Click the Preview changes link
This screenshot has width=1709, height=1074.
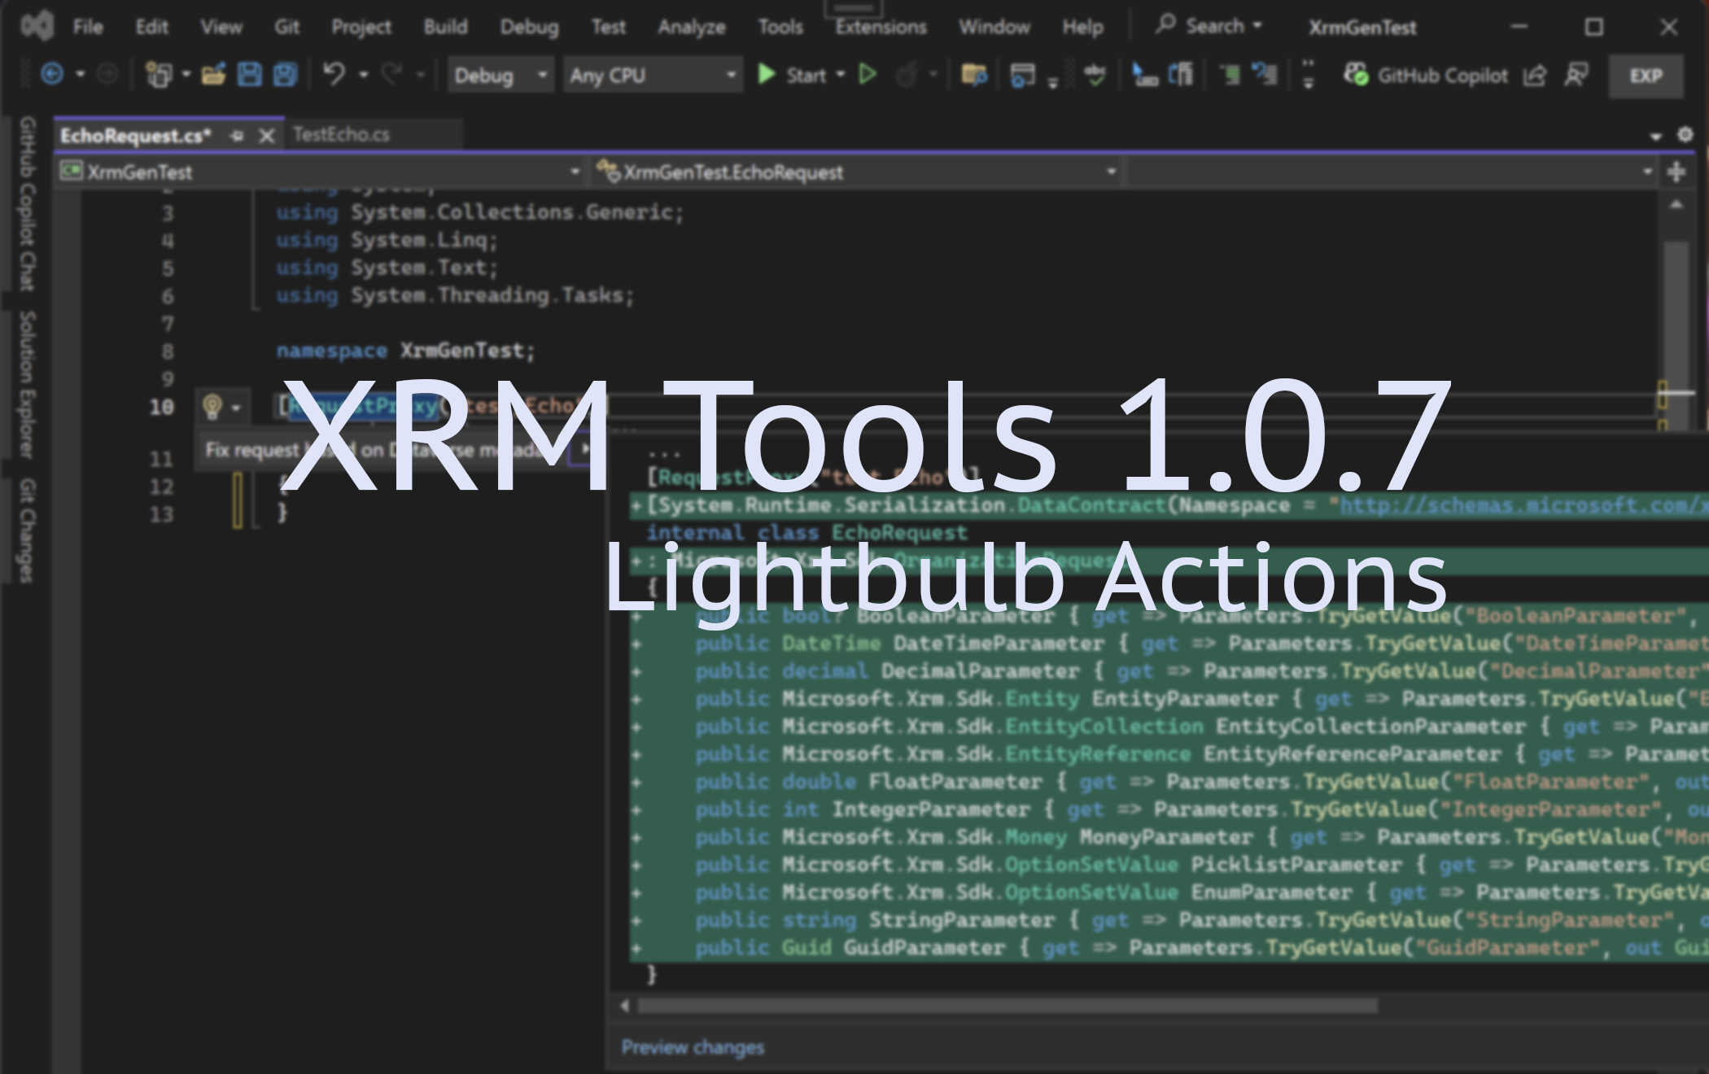point(693,1047)
